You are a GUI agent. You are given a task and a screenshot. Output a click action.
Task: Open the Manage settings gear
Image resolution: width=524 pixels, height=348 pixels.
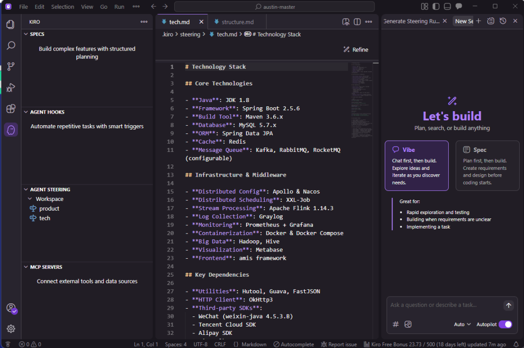pos(11,329)
